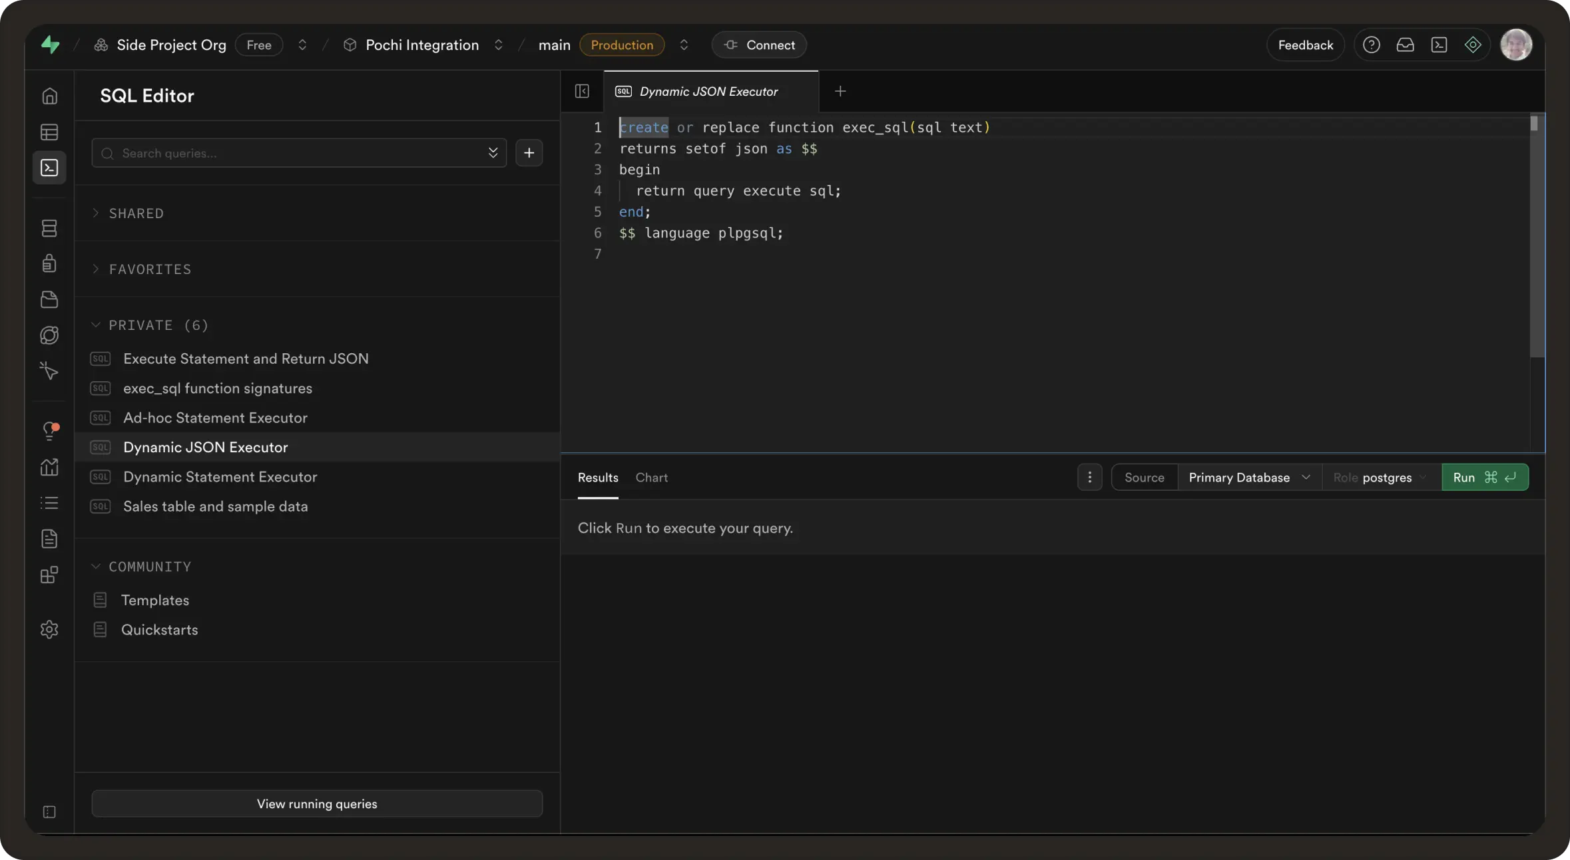Screen dimensions: 1570x860
Task: Open the Database section icon in sidebar
Action: click(x=49, y=228)
